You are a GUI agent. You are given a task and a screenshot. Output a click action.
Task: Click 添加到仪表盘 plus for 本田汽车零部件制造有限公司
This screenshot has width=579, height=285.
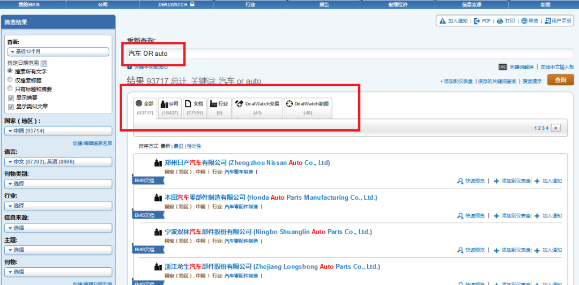[x=496, y=215]
